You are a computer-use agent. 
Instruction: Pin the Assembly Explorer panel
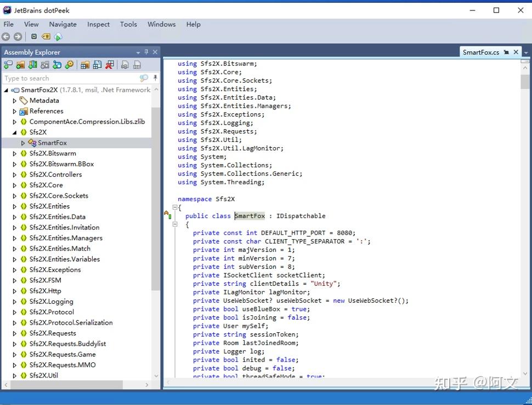point(146,52)
